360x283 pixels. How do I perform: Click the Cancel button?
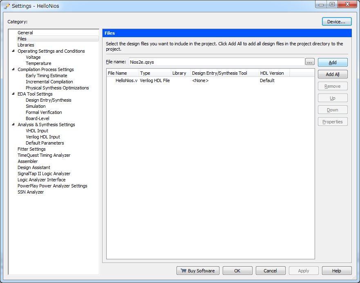click(271, 271)
